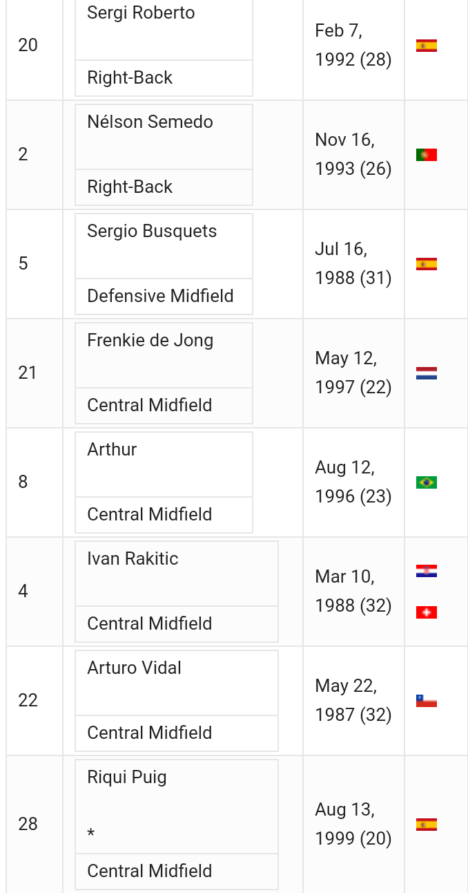468x893 pixels.
Task: Click Spain flag in Sergio Busquets row
Action: [427, 264]
